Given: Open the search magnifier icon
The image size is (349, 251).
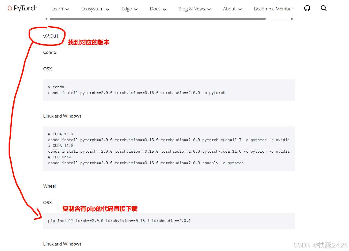Looking at the screenshot, I should click(324, 8).
